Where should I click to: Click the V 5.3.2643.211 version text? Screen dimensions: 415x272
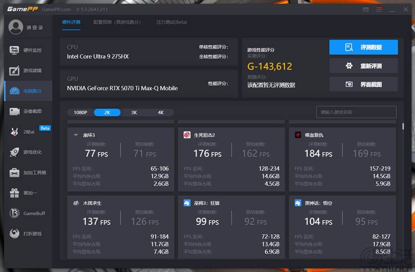[x=92, y=9]
